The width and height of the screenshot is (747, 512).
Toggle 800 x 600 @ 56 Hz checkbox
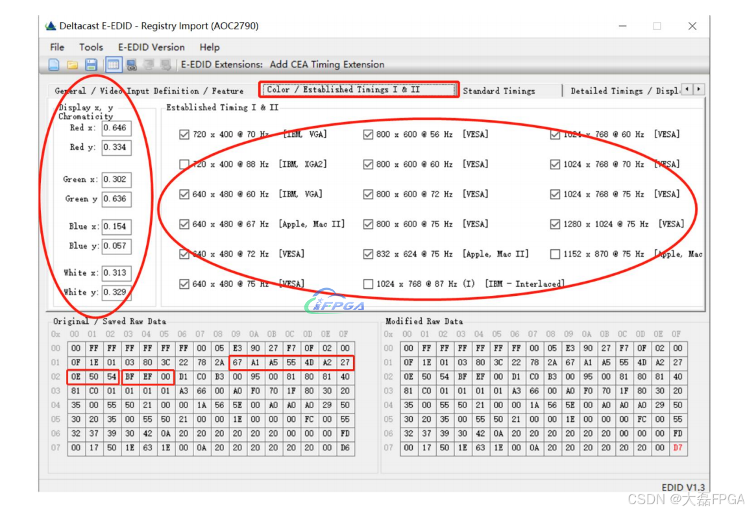click(368, 135)
